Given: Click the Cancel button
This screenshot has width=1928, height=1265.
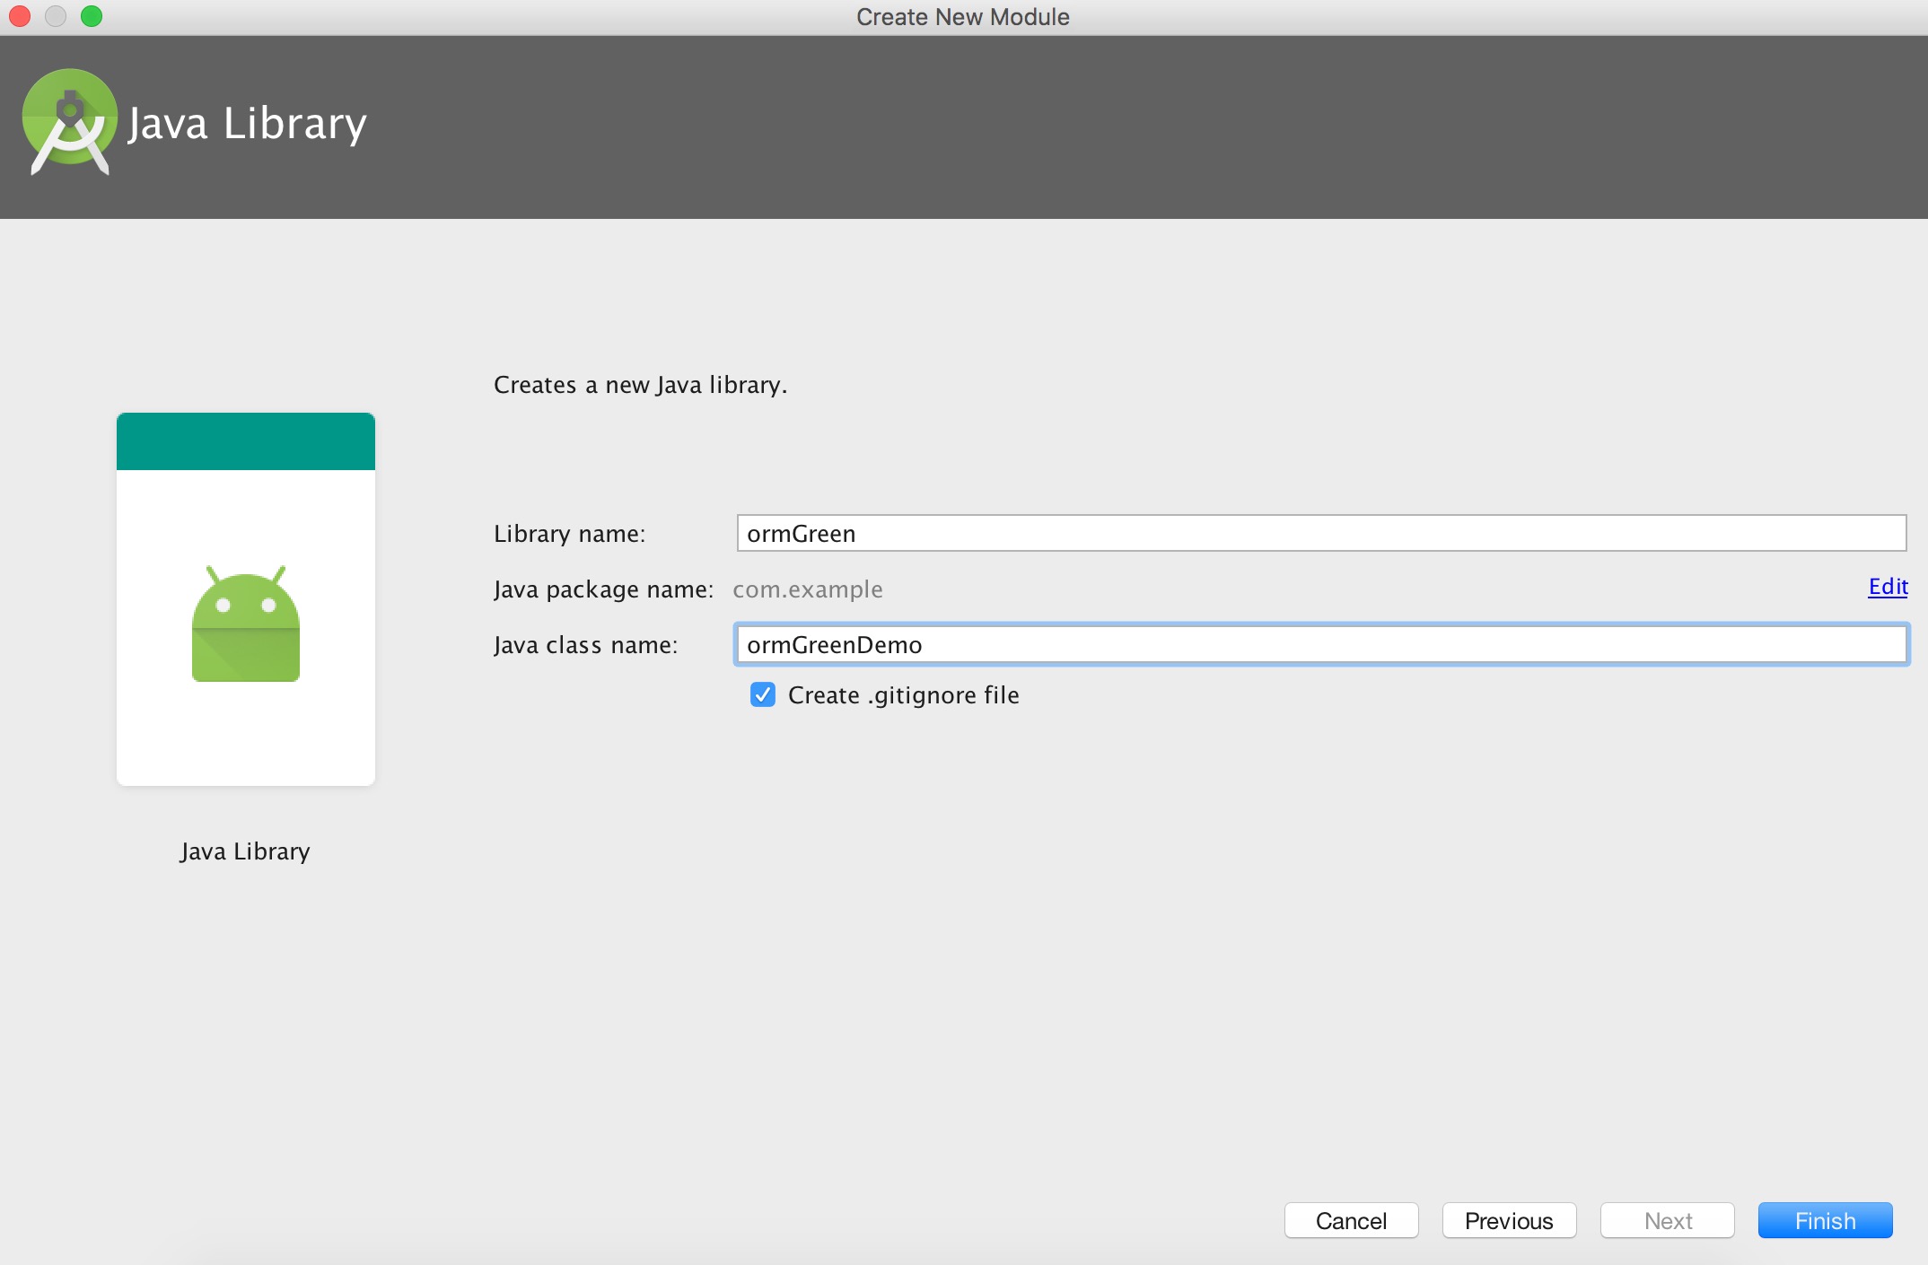Looking at the screenshot, I should pos(1352,1217).
